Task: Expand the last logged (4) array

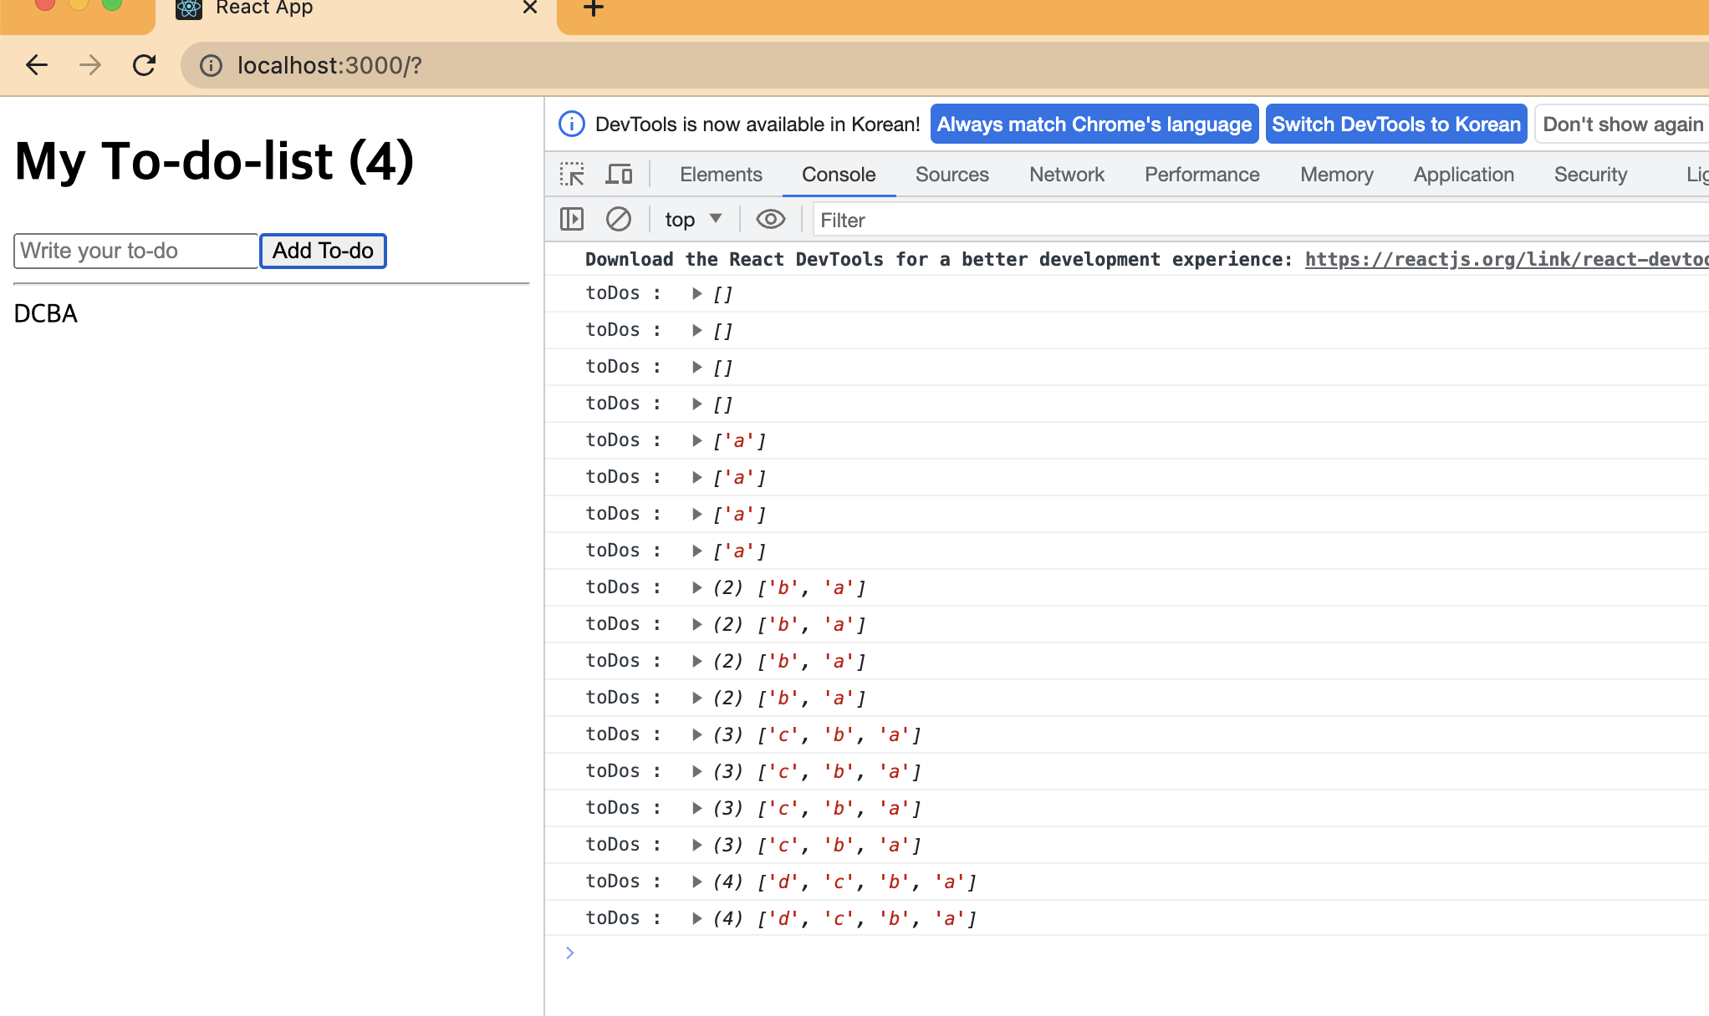Action: pyautogui.click(x=696, y=918)
